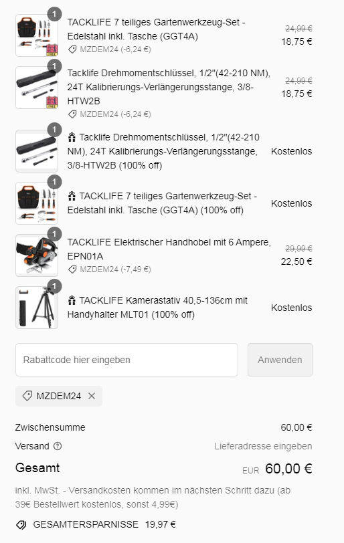Click the total savings tag icon
Screen dimensions: 344x543
pyautogui.click(x=21, y=525)
